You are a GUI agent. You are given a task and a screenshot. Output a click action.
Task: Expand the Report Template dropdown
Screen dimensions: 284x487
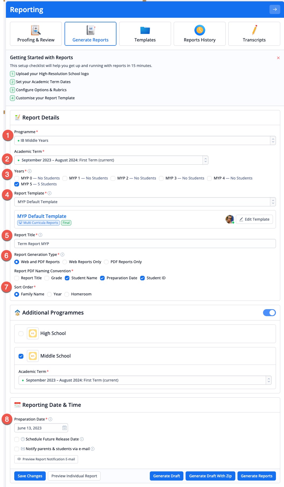pyautogui.click(x=145, y=202)
